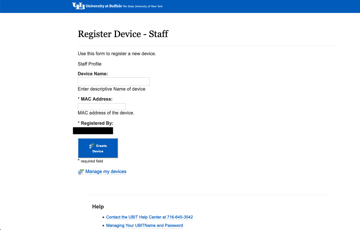Click the Device Name label
Screen dimensions: 360x230
93,74
